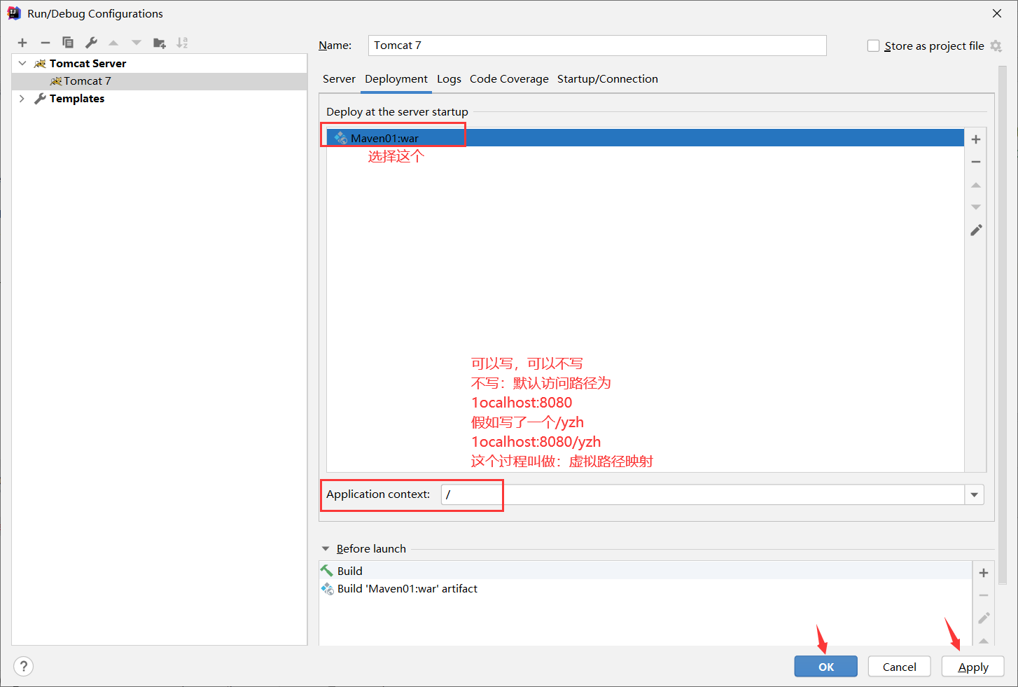Select the Tomcat Server tree item
The image size is (1018, 687).
pos(160,63)
